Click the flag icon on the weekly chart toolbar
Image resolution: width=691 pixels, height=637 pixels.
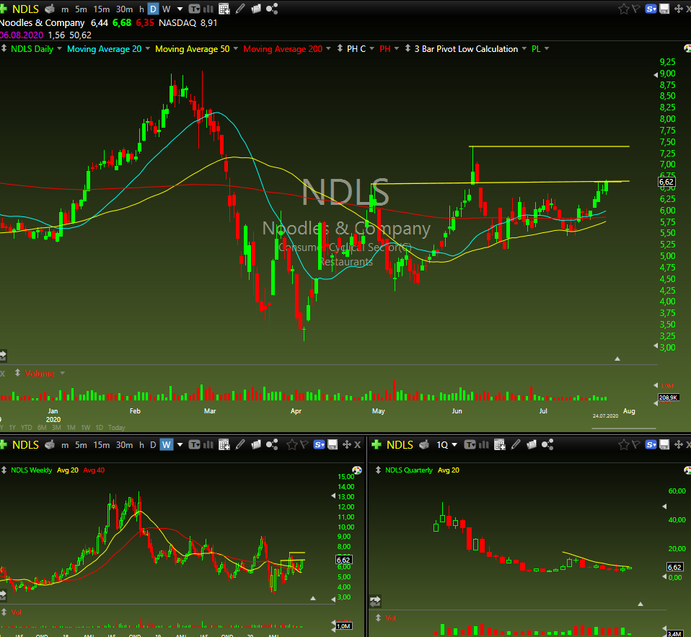point(304,445)
